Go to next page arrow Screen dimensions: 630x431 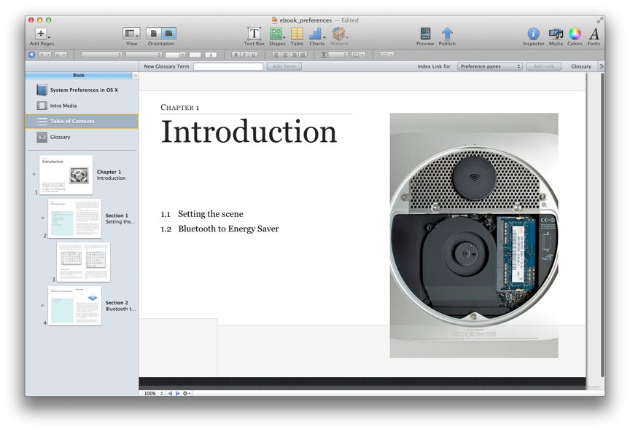coord(178,393)
